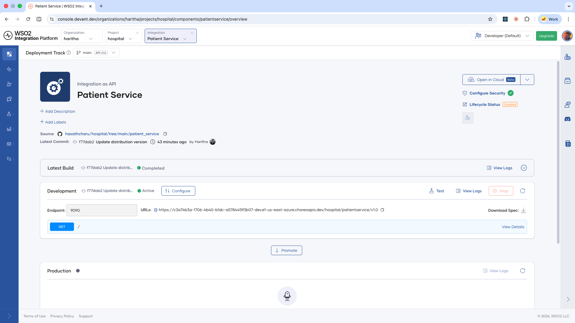Clear the Project selection with X

(x=137, y=33)
